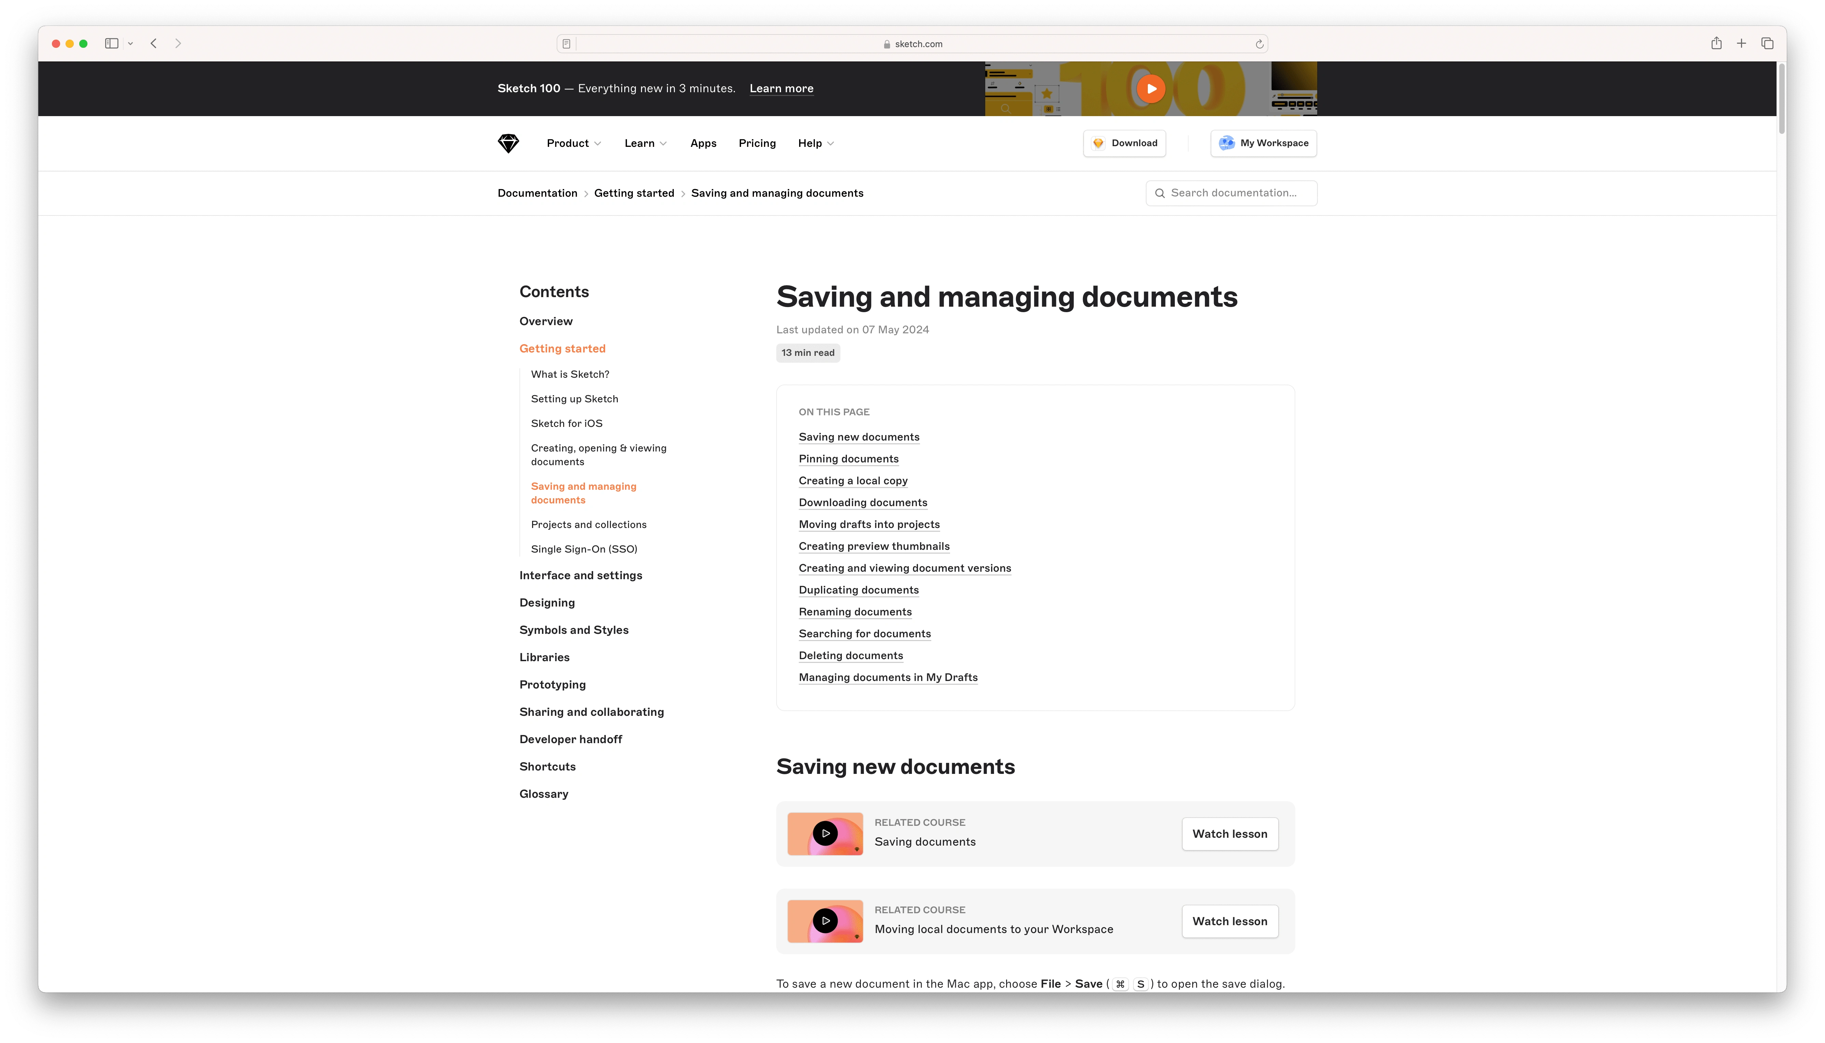Reload the page with refresh icon

(1259, 44)
